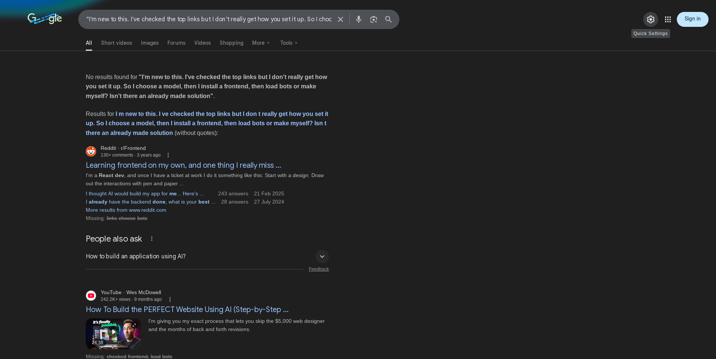This screenshot has width=716, height=359.
Task: Expand 'How to build an application using AI?'
Action: click(207, 256)
